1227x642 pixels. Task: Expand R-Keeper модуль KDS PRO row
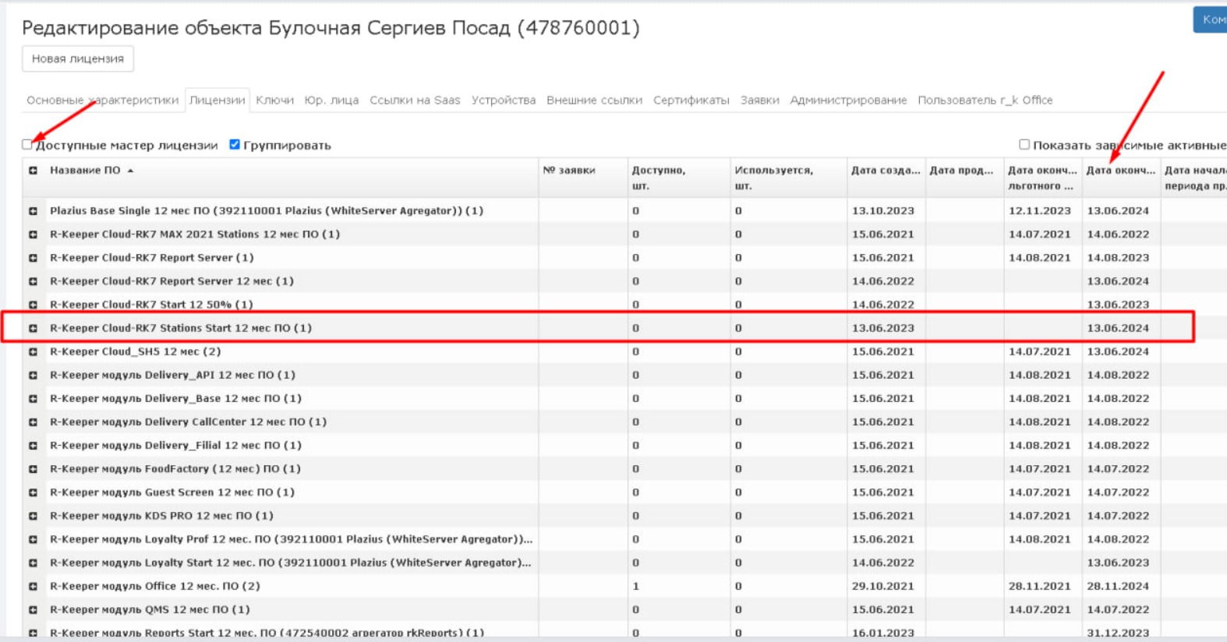point(33,516)
